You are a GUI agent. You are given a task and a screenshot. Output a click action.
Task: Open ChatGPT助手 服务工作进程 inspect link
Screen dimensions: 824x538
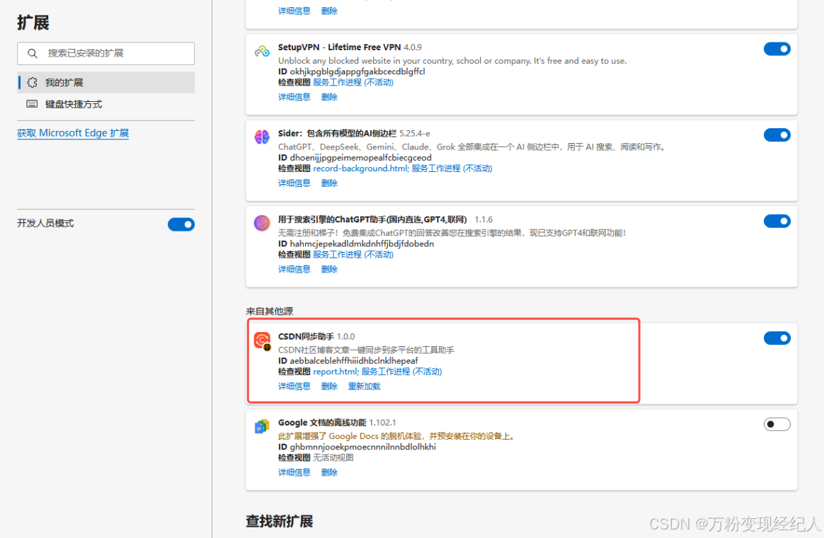coord(353,255)
